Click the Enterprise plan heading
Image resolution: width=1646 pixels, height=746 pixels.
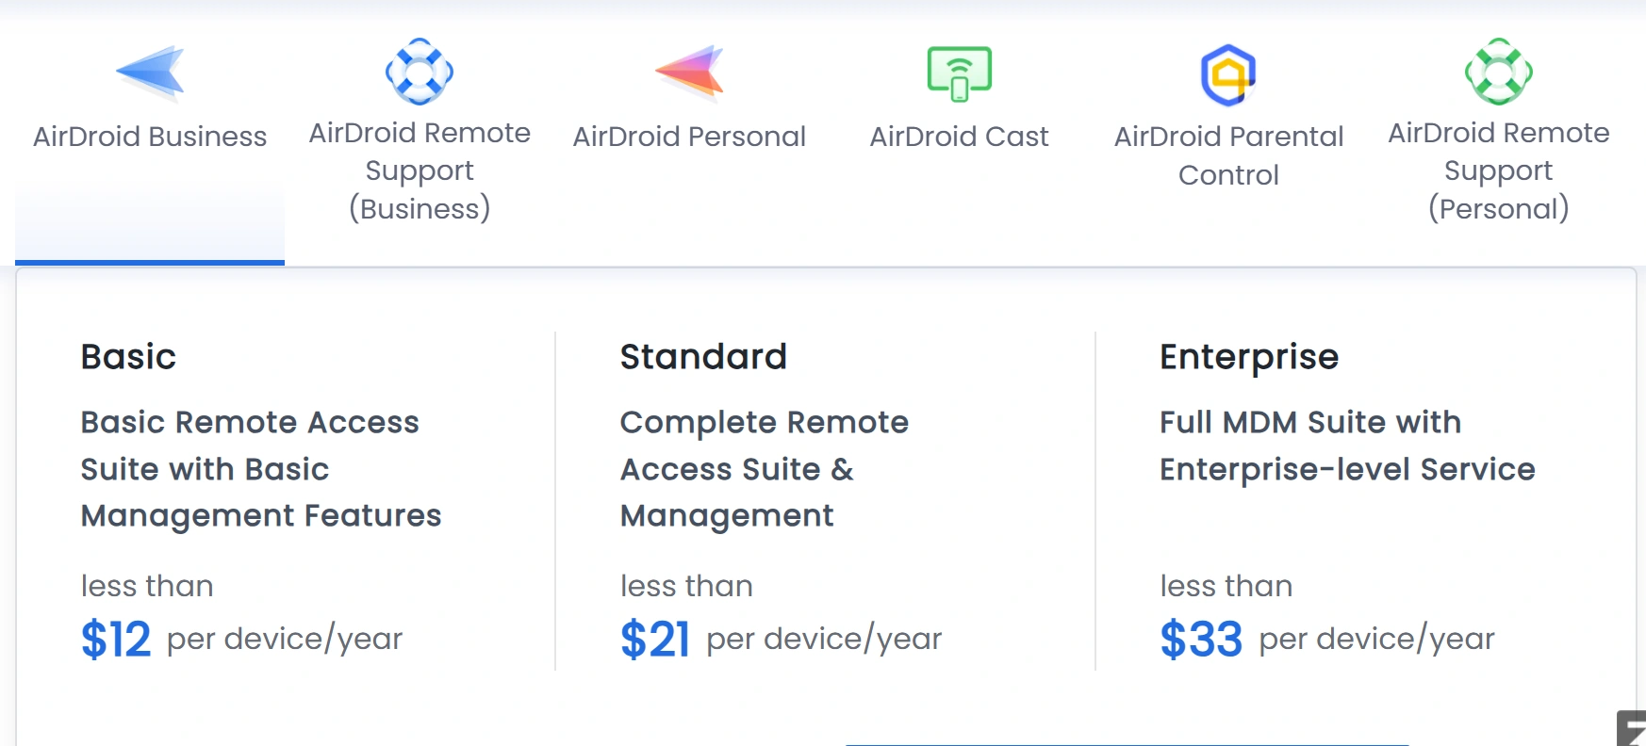[x=1249, y=357]
